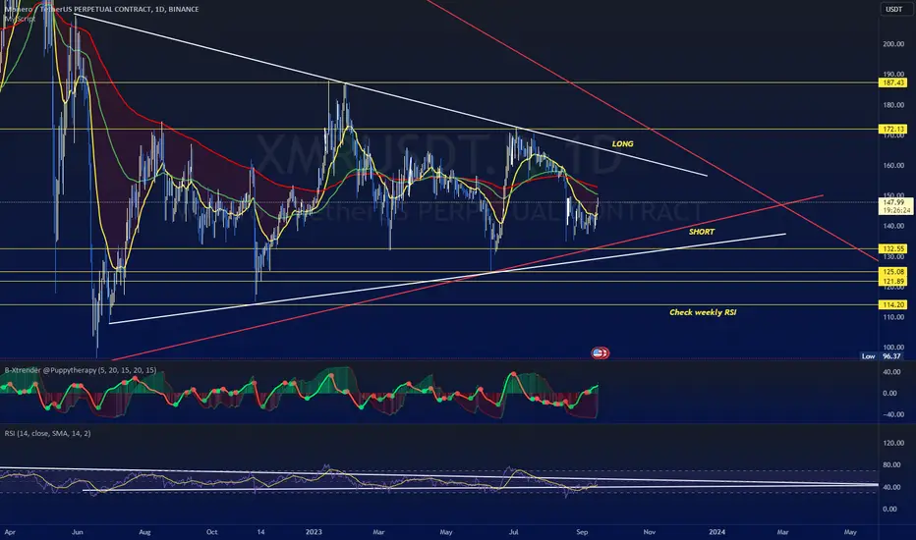The height and width of the screenshot is (540, 916).
Task: Click the Low 96.37 price label
Action: point(882,356)
